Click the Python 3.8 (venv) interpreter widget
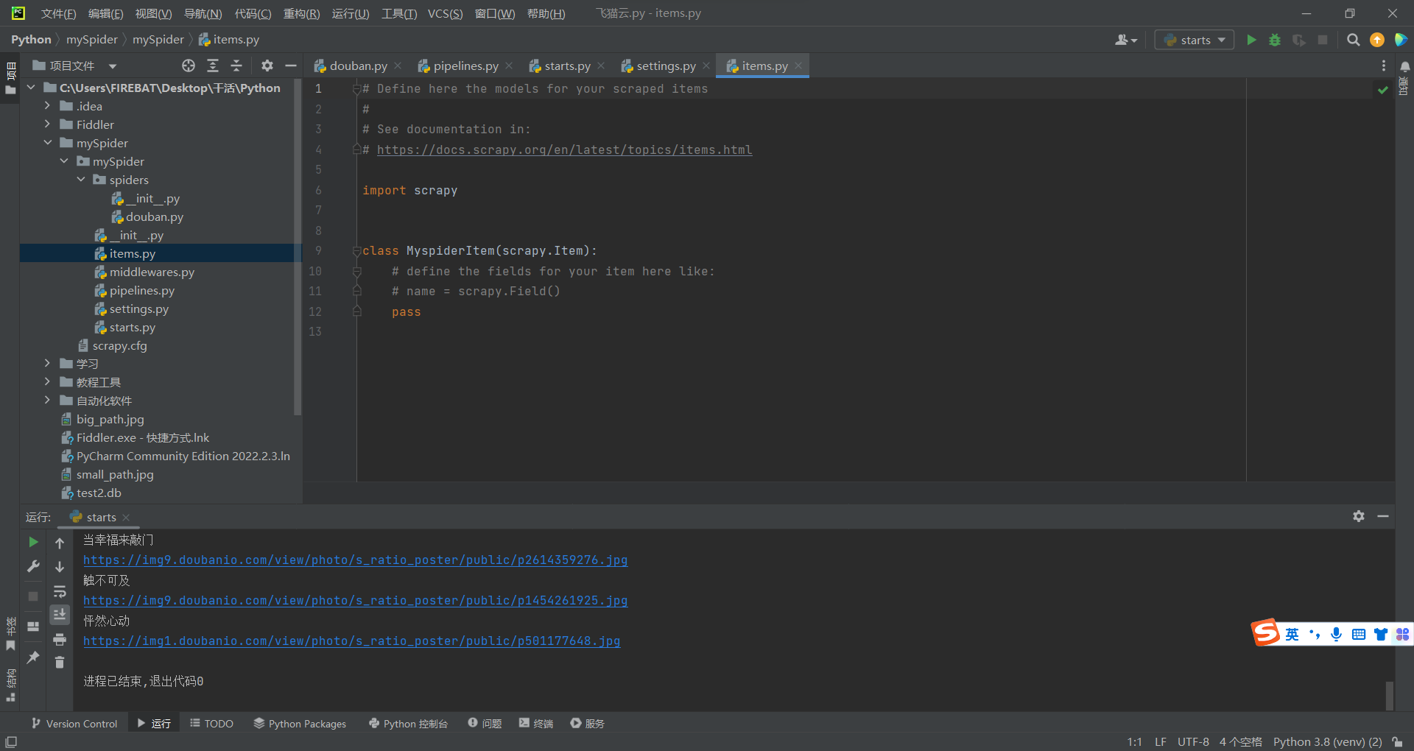Image resolution: width=1414 pixels, height=751 pixels. (1327, 742)
